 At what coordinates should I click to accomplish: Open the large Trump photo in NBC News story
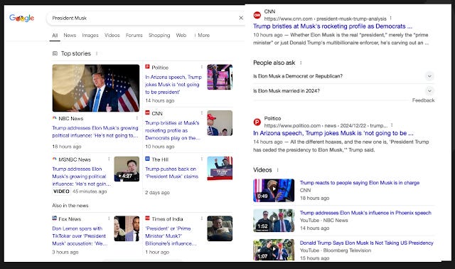point(96,88)
